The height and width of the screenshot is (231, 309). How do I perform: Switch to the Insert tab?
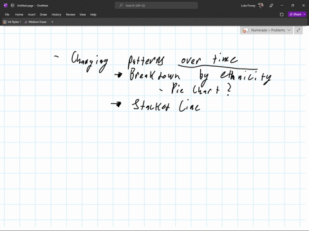tap(32, 15)
